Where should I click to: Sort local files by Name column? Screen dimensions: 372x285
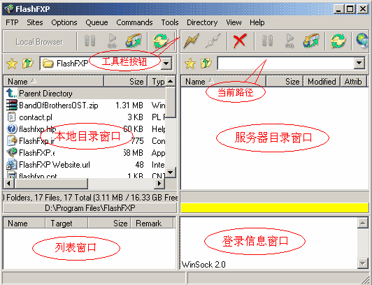click(x=54, y=81)
